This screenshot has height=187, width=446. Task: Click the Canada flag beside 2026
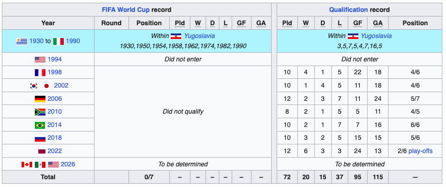(27, 165)
